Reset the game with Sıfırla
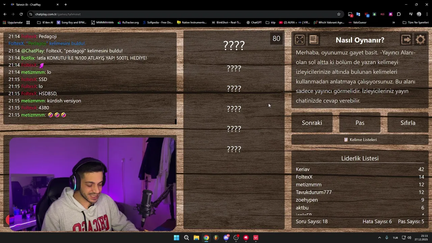 coord(408,123)
